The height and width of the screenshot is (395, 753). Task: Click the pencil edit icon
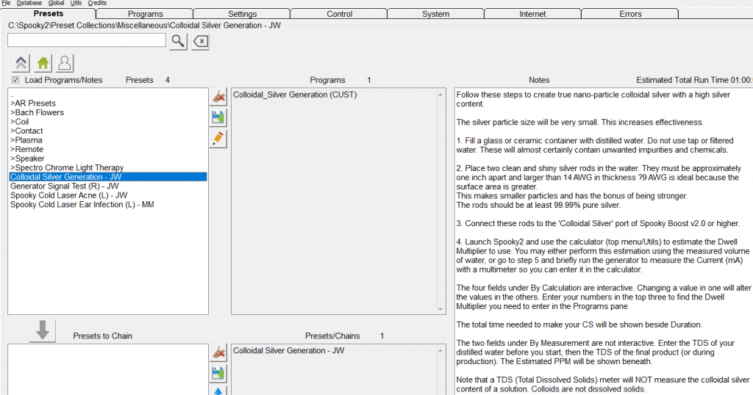(218, 139)
